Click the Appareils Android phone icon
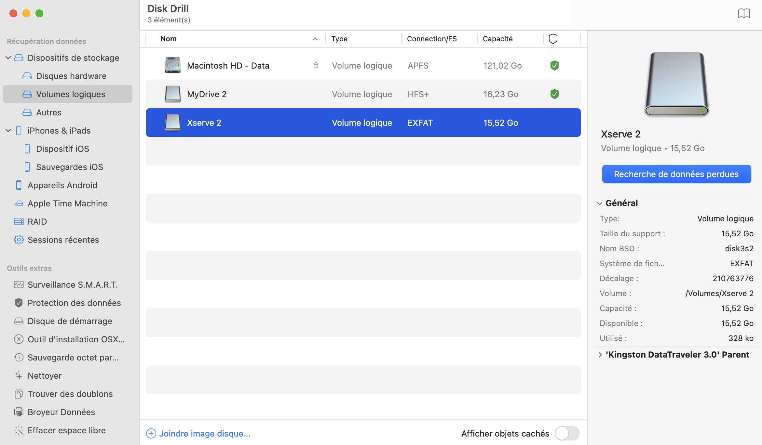This screenshot has height=445, width=762. tap(19, 185)
